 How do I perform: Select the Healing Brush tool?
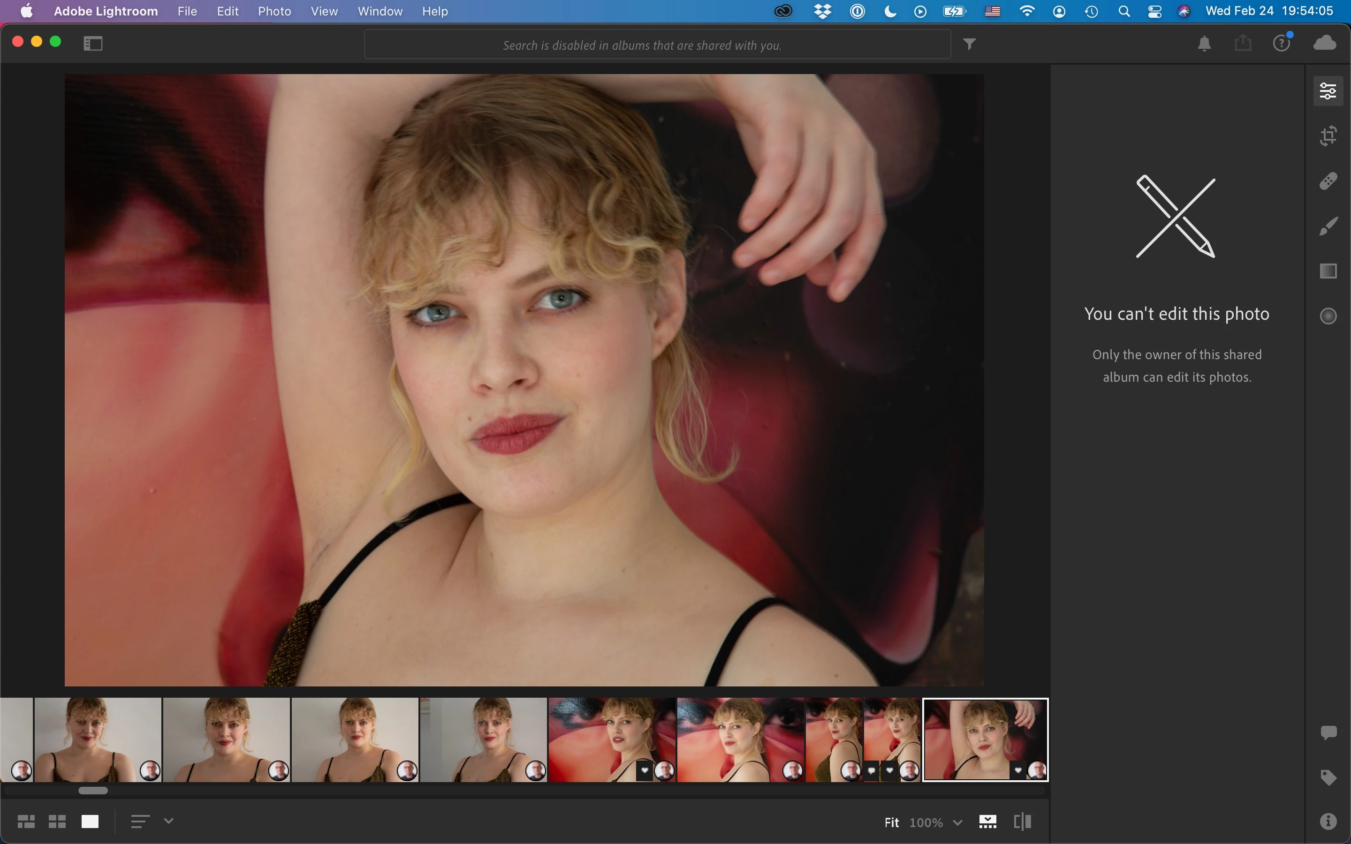coord(1328,181)
